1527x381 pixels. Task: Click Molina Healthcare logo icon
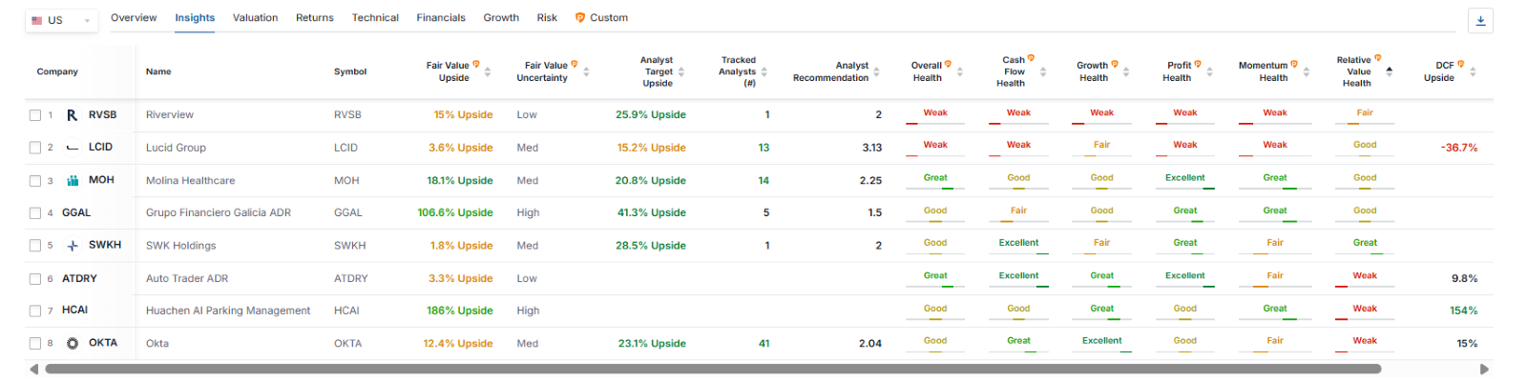tap(73, 180)
